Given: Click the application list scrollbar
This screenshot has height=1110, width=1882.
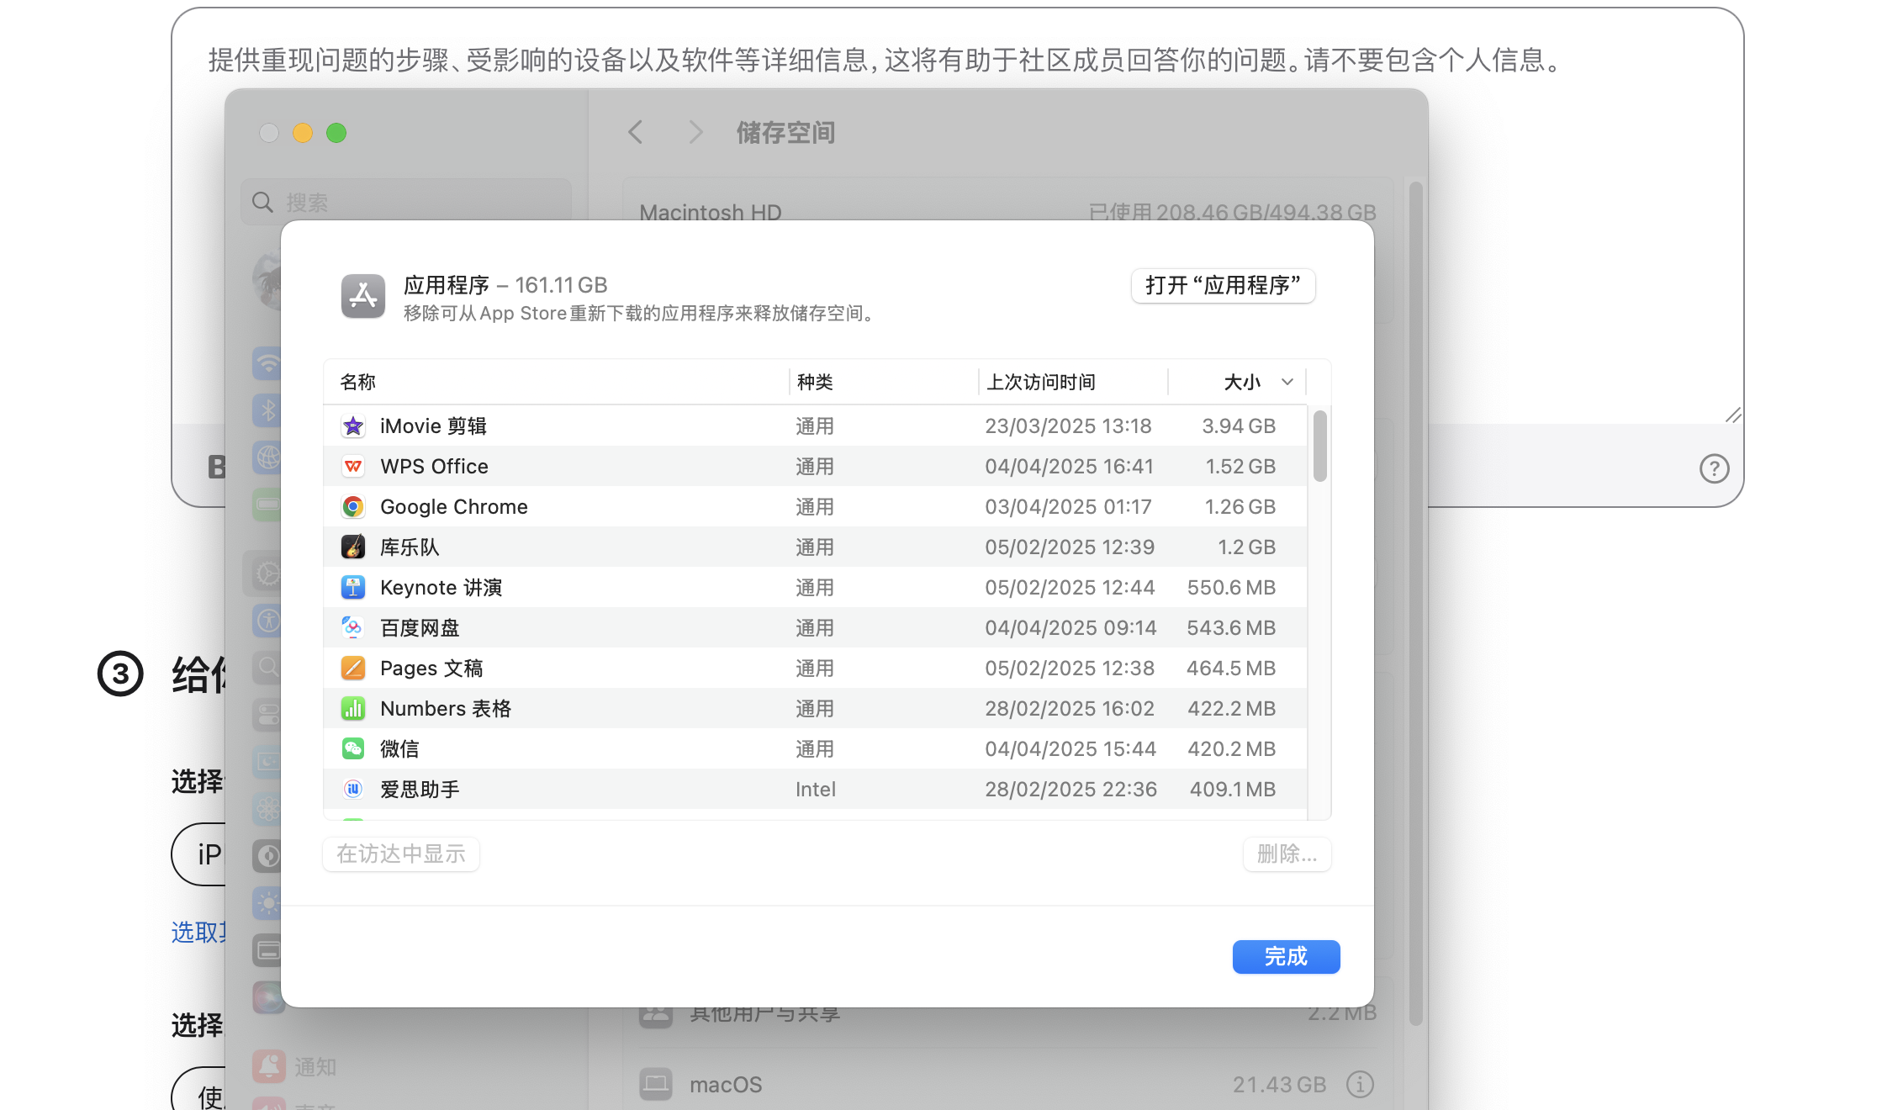Looking at the screenshot, I should [1319, 446].
